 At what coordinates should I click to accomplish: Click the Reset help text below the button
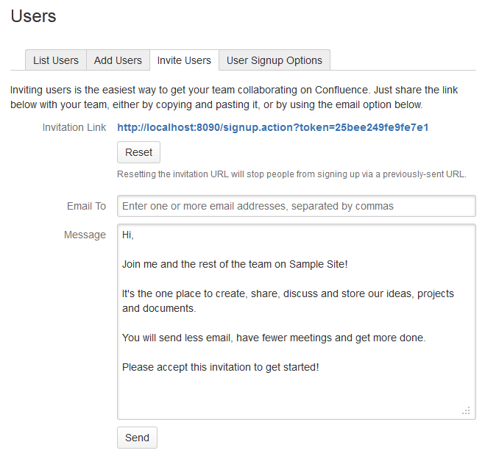pyautogui.click(x=291, y=174)
